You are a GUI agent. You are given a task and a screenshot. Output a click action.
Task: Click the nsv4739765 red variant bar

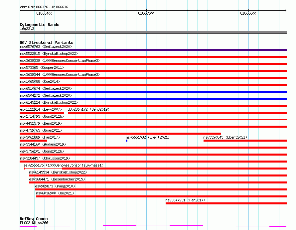coord(120,134)
